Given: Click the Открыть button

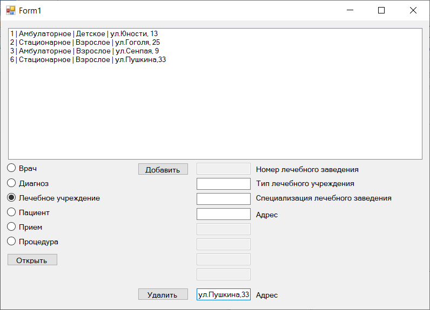Looking at the screenshot, I should (32, 260).
